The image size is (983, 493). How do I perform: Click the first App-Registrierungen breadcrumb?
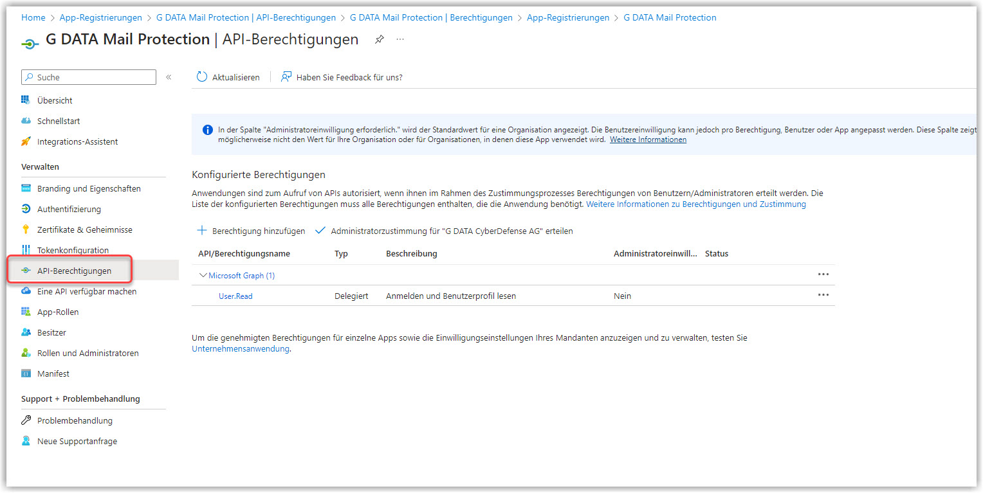pyautogui.click(x=101, y=17)
